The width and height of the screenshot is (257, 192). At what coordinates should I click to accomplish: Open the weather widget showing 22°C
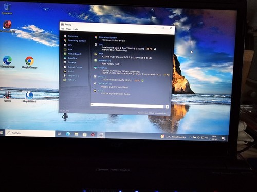tap(173, 137)
